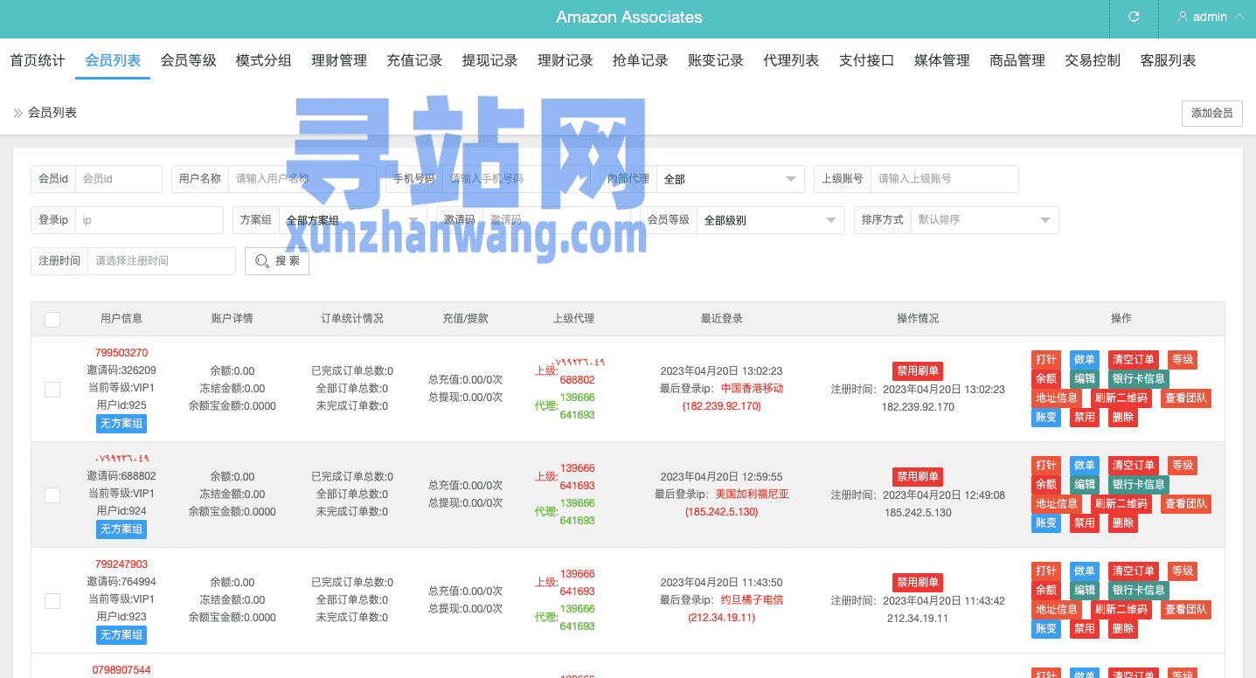The height and width of the screenshot is (678, 1256).
Task: Open the 会员等级 dropdown
Action: pos(771,220)
